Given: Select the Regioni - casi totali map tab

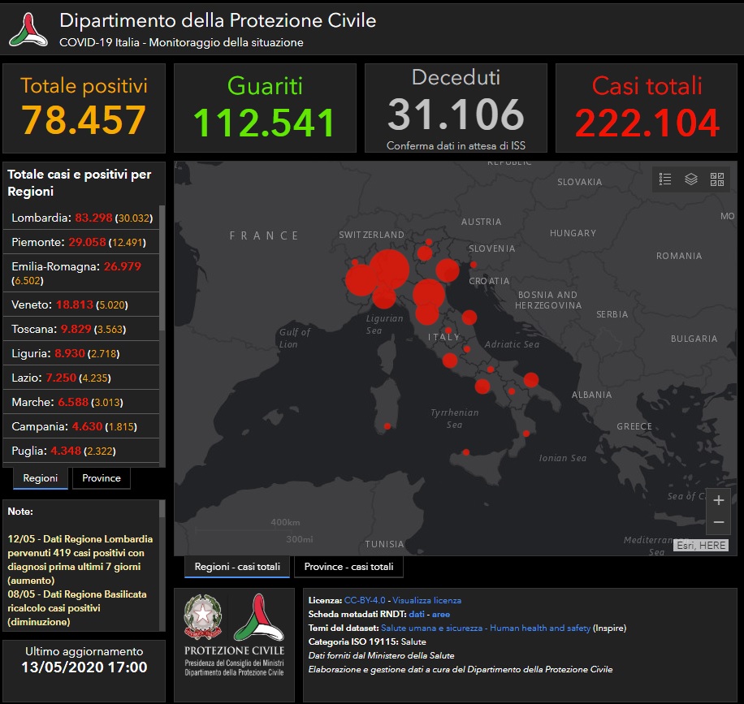Looking at the screenshot, I should point(237,567).
